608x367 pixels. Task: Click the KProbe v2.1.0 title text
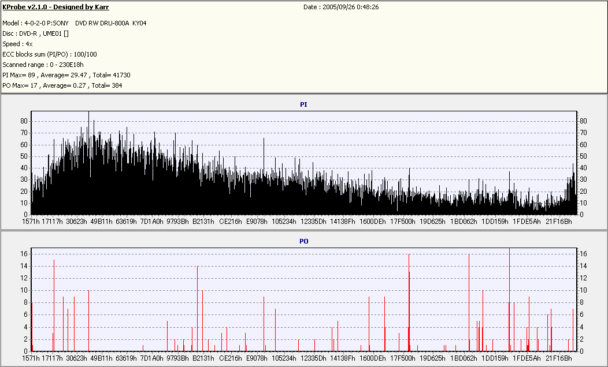(x=55, y=7)
